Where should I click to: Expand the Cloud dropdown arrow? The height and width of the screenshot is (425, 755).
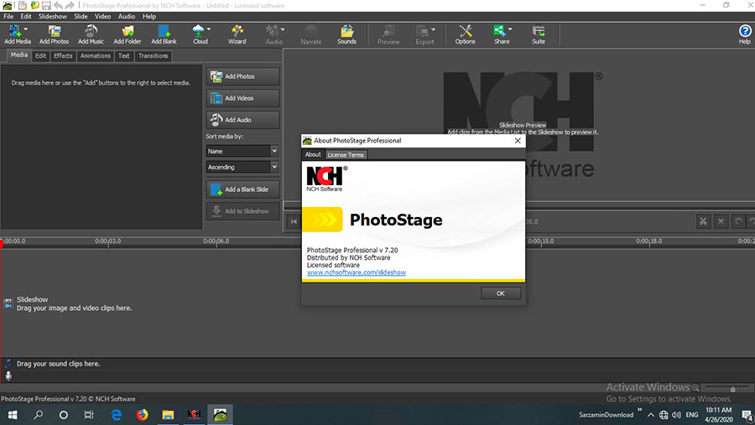click(209, 29)
